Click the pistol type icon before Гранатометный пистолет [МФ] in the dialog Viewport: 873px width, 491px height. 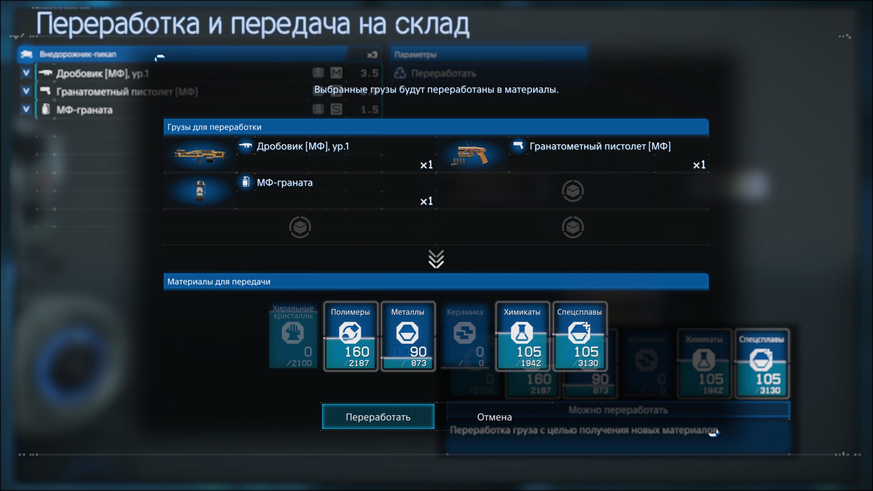coord(518,146)
